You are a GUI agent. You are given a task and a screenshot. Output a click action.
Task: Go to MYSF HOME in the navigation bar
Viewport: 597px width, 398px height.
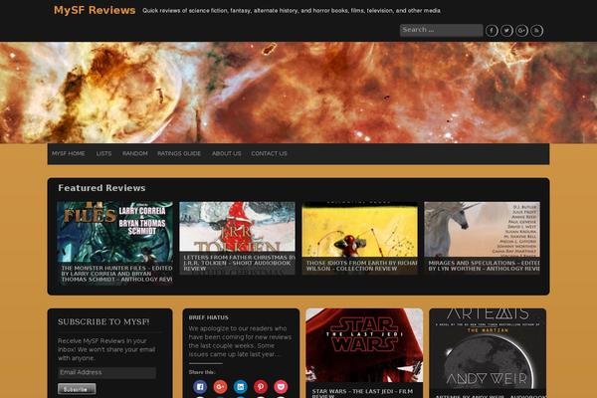pos(68,153)
